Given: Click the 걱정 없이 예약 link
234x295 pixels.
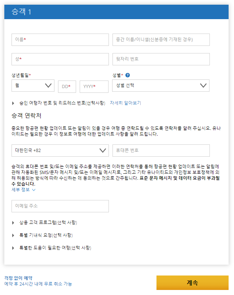Looking at the screenshot, I should (x=18, y=278).
